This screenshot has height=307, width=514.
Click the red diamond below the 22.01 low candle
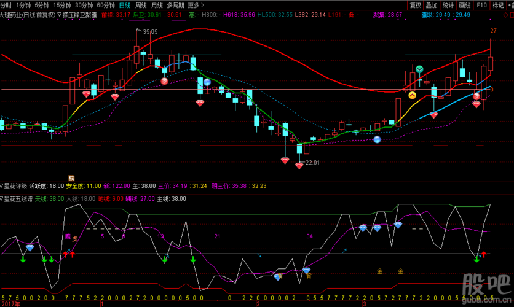(x=299, y=166)
